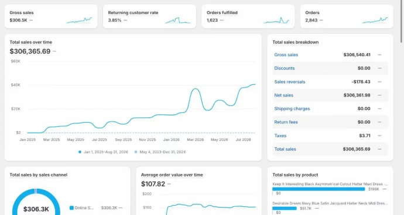Open the Gross sales sparkline card
The width and height of the screenshot is (404, 215).
tap(79, 20)
